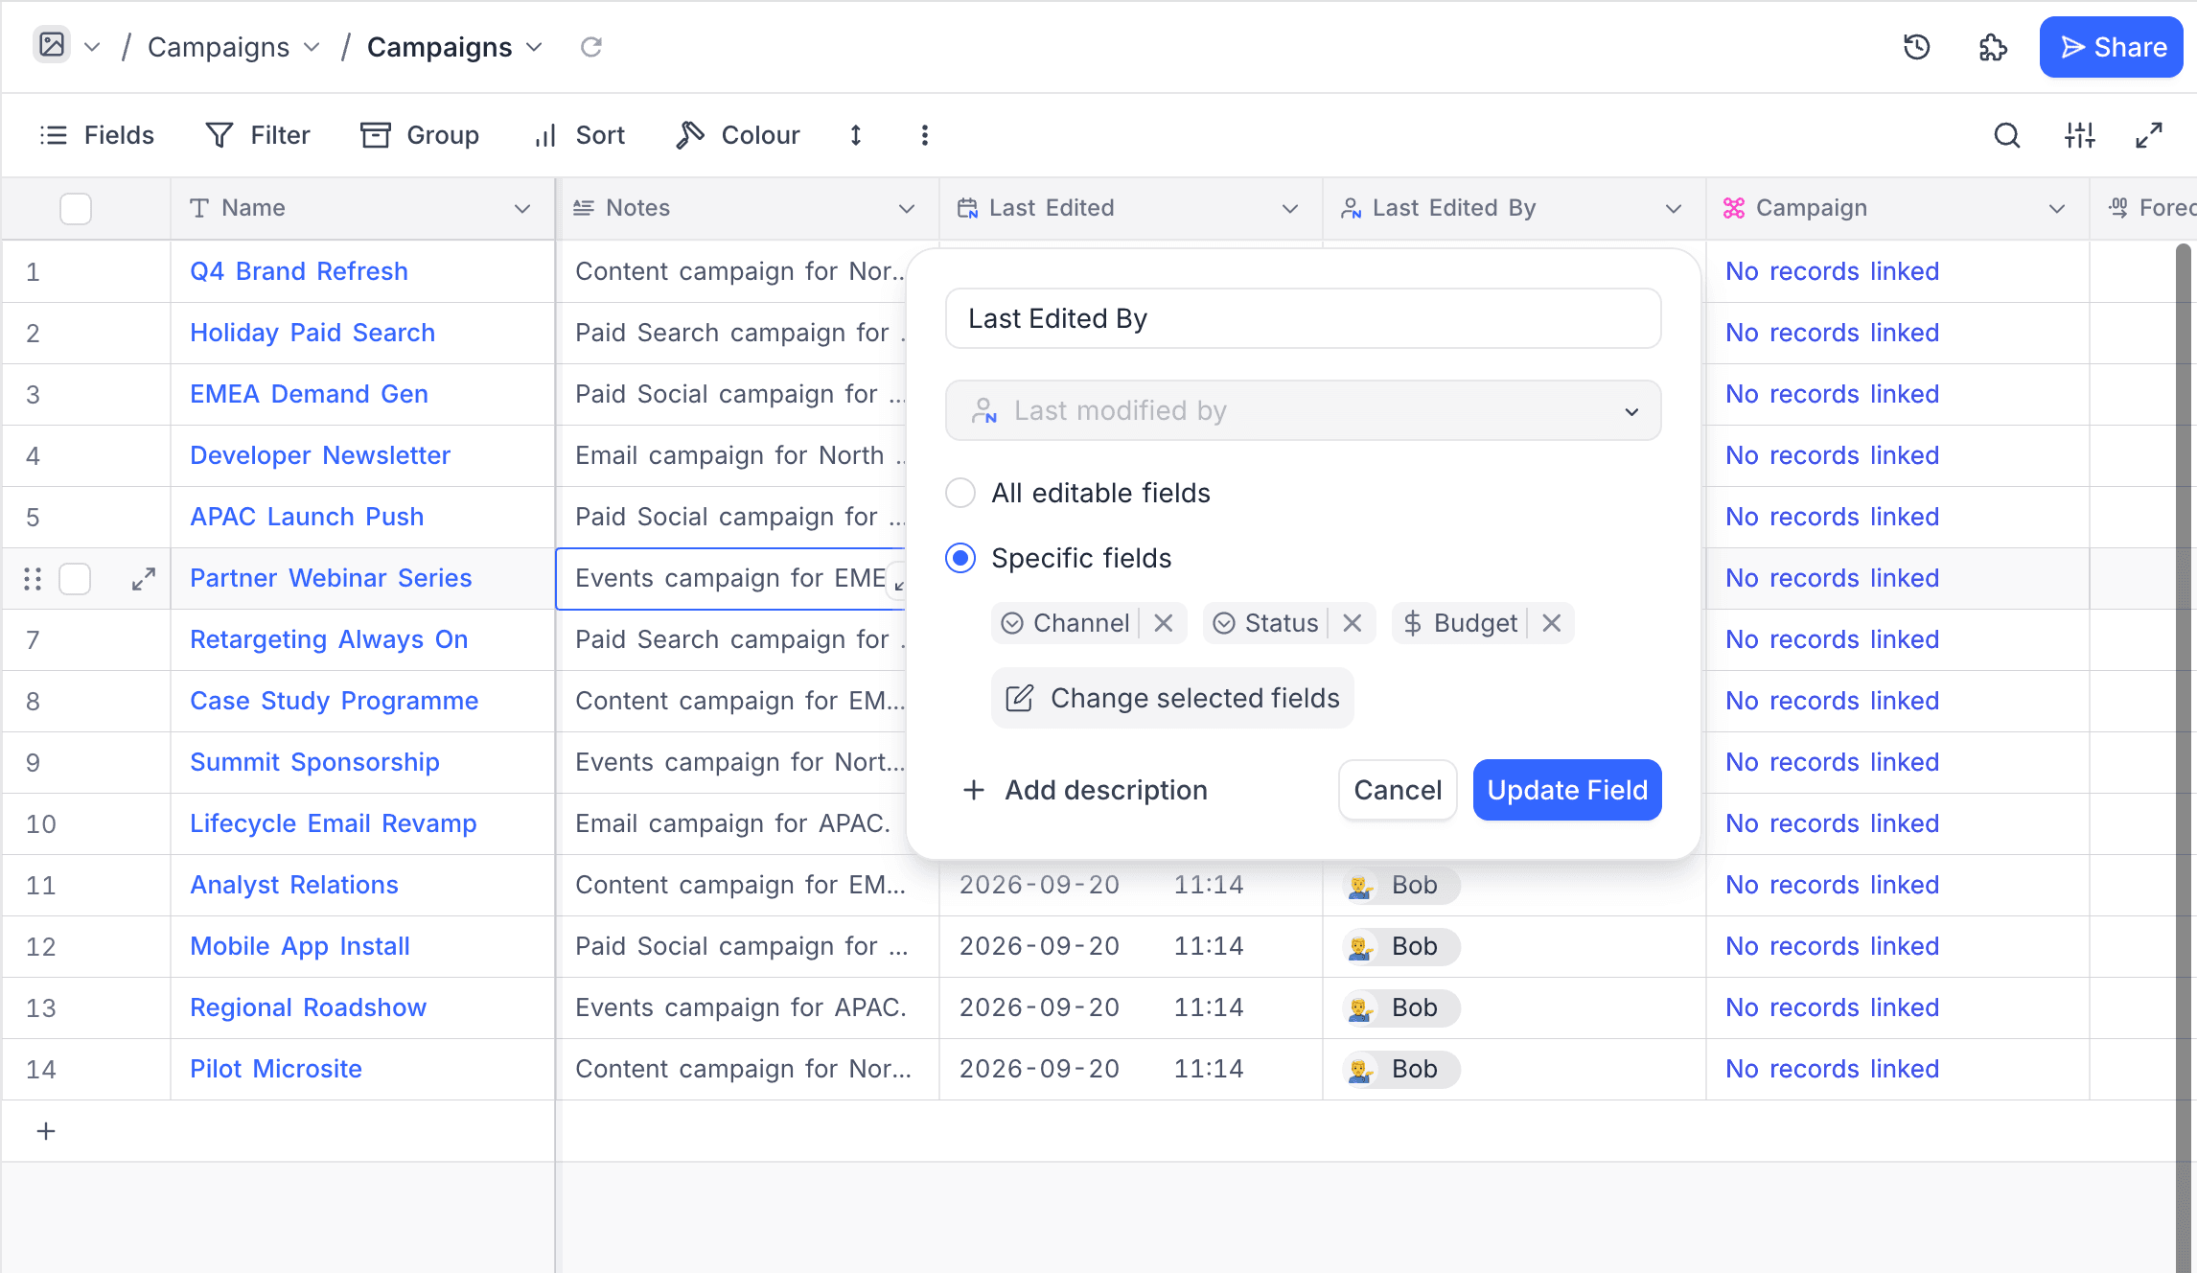The image size is (2197, 1273).
Task: Click the refresh icon beside Campaigns
Action: (x=591, y=47)
